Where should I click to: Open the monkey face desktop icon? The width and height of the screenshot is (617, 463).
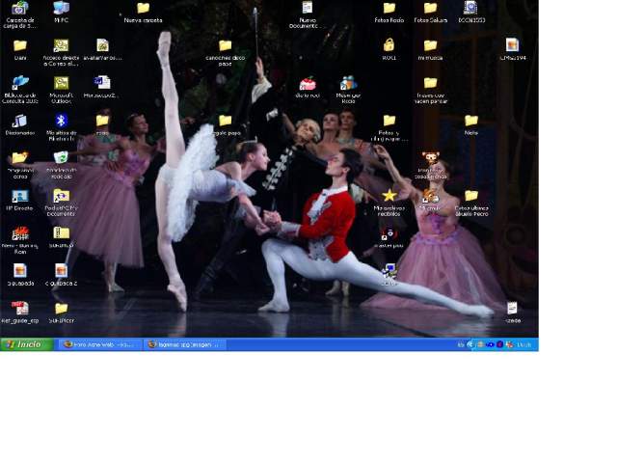pos(430,158)
